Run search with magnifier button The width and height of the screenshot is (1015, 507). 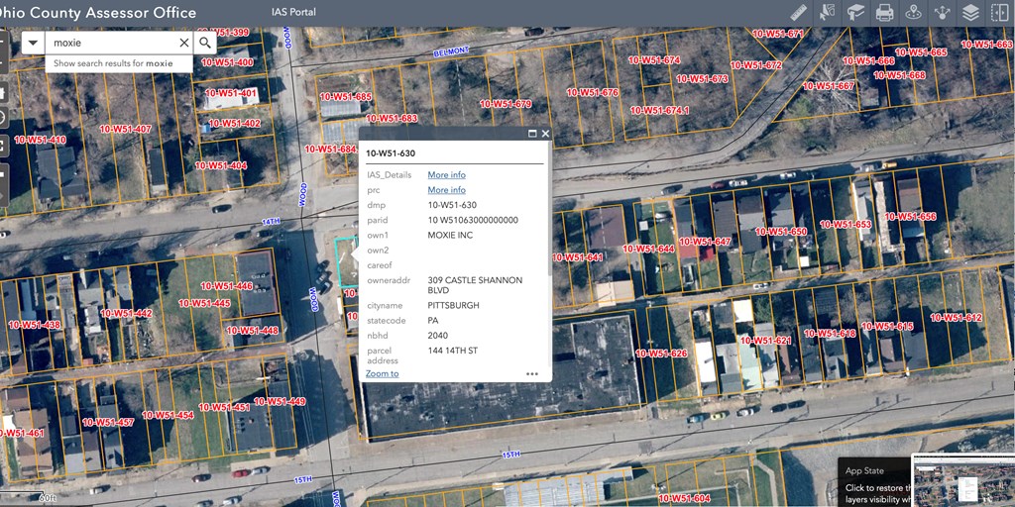point(205,43)
